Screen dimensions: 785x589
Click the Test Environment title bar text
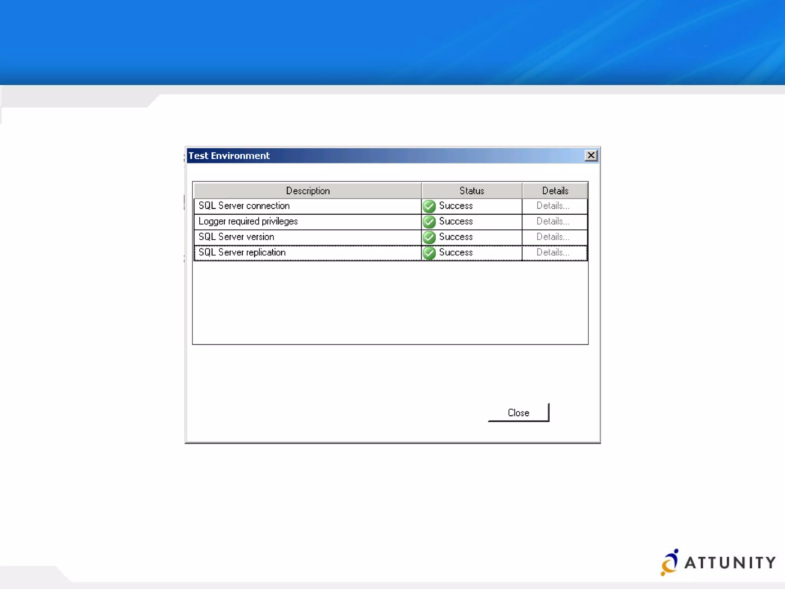pyautogui.click(x=229, y=156)
